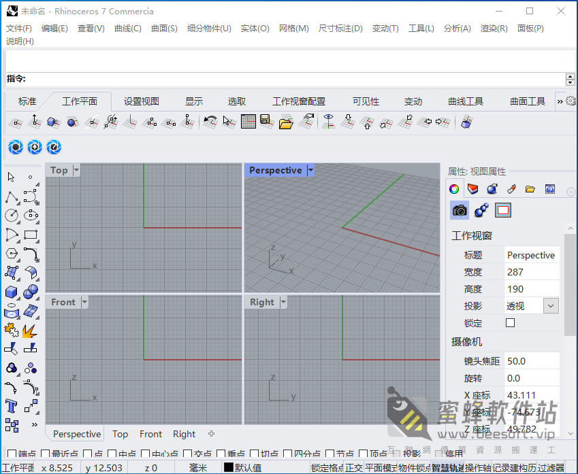This screenshot has height=474, width=578.
Task: Select the box solid tool
Action: click(x=12, y=292)
